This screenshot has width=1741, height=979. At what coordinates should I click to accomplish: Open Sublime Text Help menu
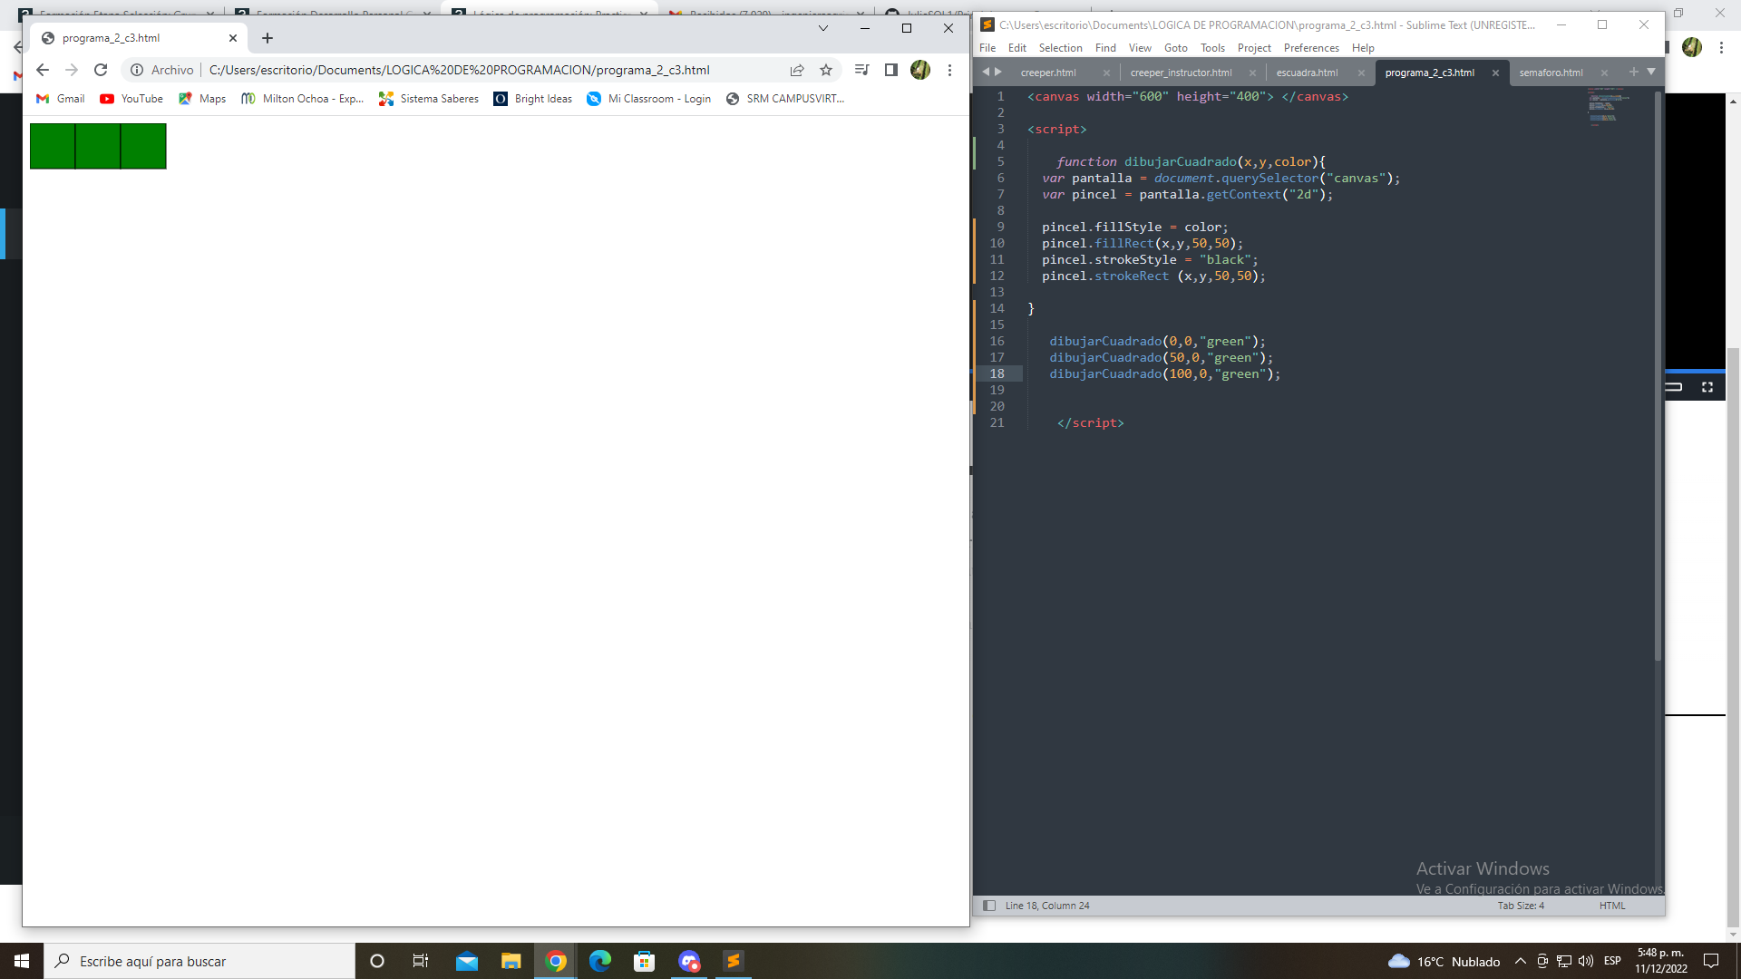click(1363, 48)
